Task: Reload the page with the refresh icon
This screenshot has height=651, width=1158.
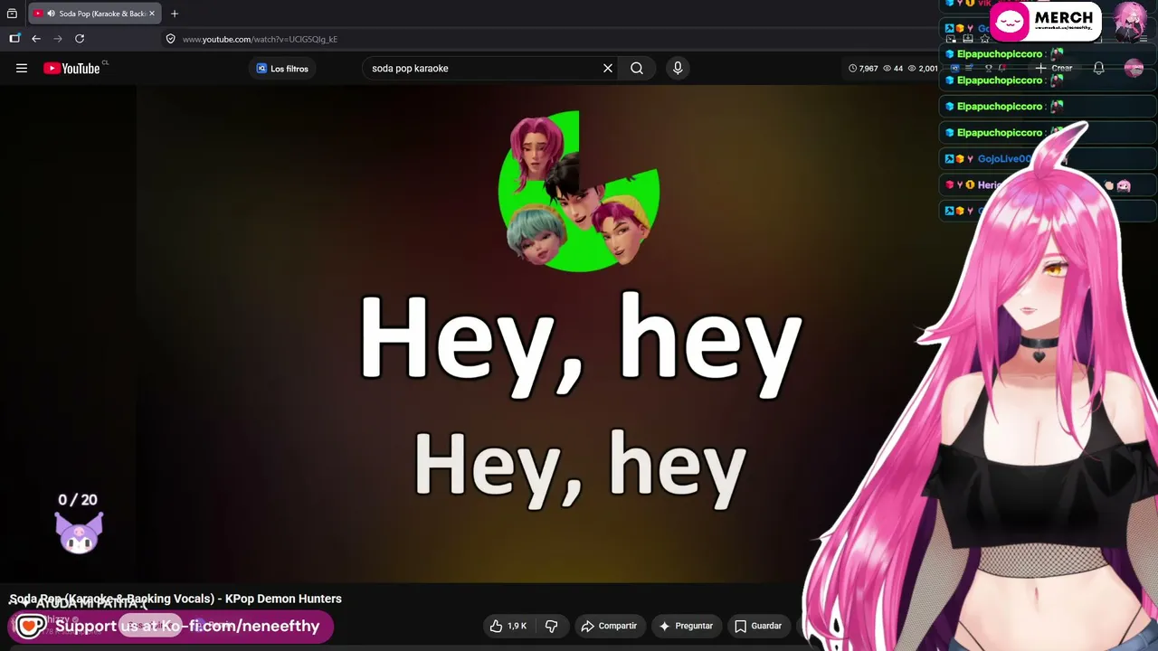Action: tap(80, 39)
